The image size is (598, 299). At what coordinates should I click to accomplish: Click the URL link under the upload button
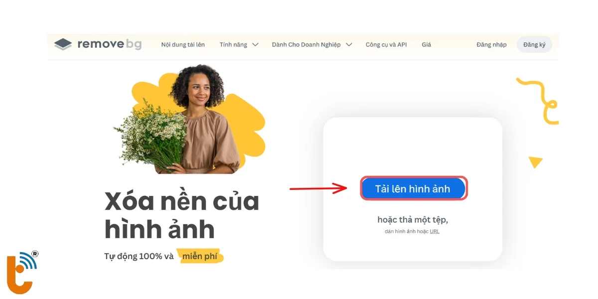(x=435, y=231)
